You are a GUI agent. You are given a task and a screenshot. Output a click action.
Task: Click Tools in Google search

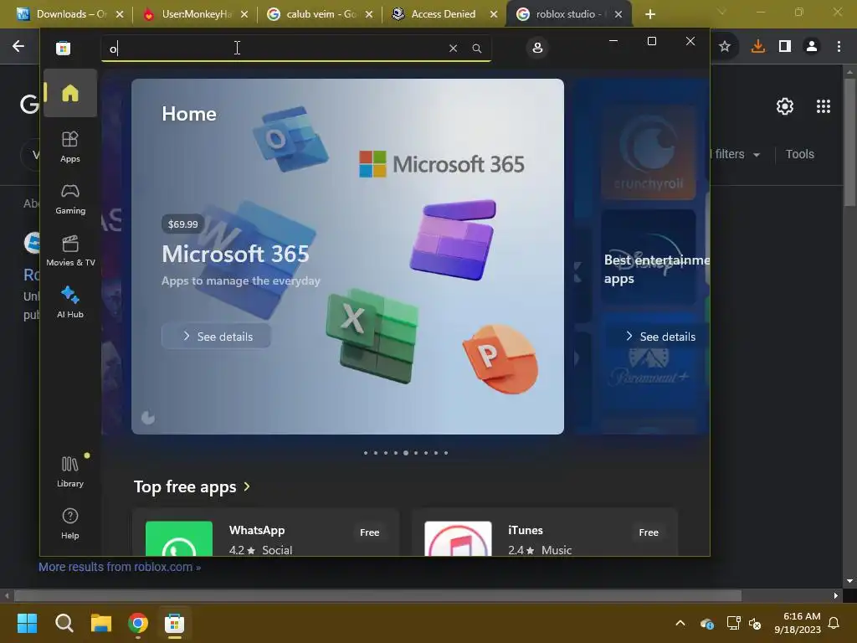coord(799,154)
